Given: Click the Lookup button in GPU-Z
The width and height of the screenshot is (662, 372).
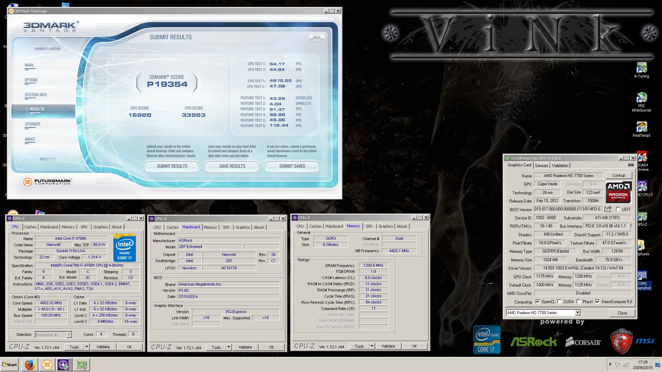Looking at the screenshot, I should tap(619, 175).
